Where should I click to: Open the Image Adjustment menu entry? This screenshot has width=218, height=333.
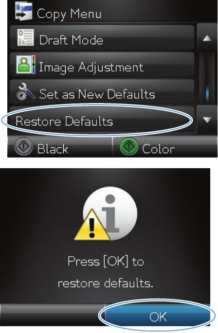click(102, 65)
